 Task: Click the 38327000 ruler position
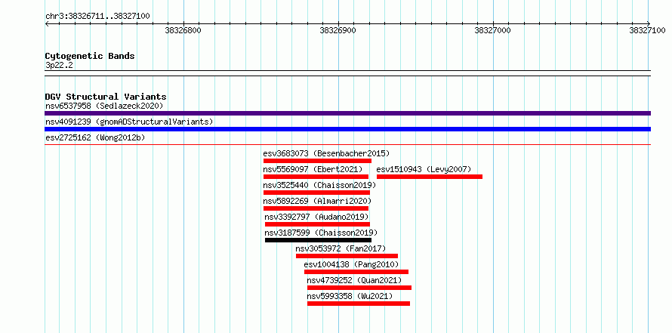pyautogui.click(x=493, y=30)
